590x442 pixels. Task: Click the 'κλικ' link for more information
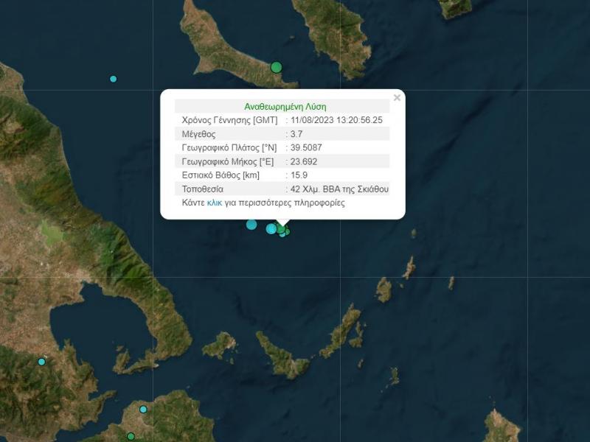click(215, 203)
